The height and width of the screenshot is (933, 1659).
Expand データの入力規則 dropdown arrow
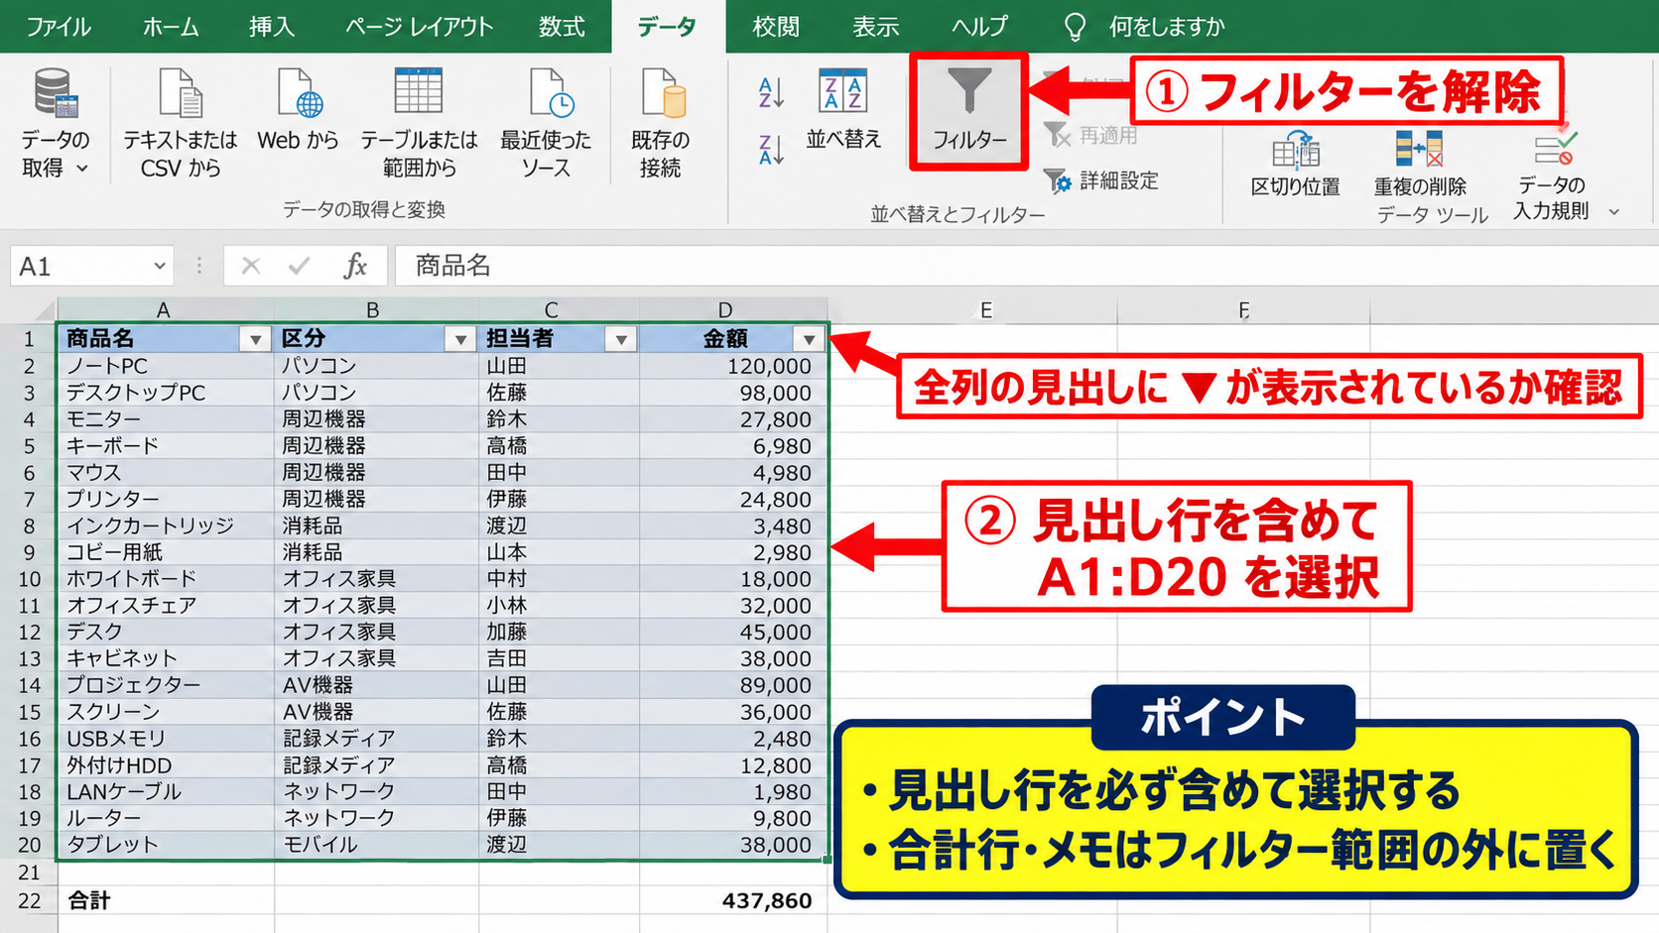pyautogui.click(x=1614, y=211)
